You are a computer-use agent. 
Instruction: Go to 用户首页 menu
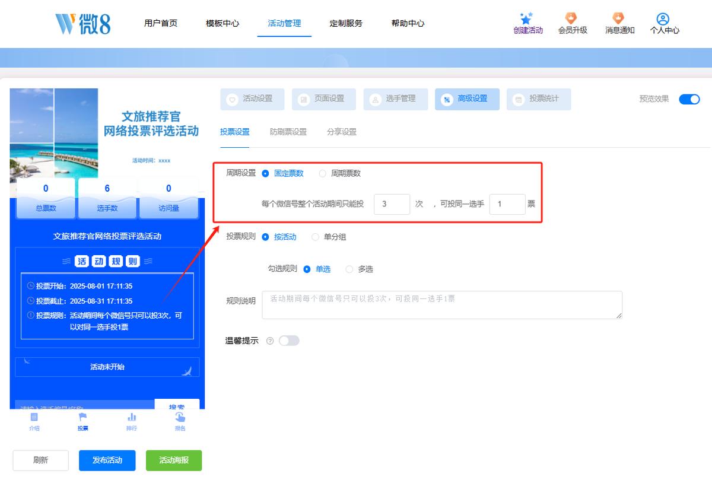pyautogui.click(x=161, y=23)
